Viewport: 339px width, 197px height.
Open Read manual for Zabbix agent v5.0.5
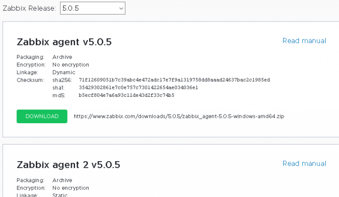tap(304, 41)
